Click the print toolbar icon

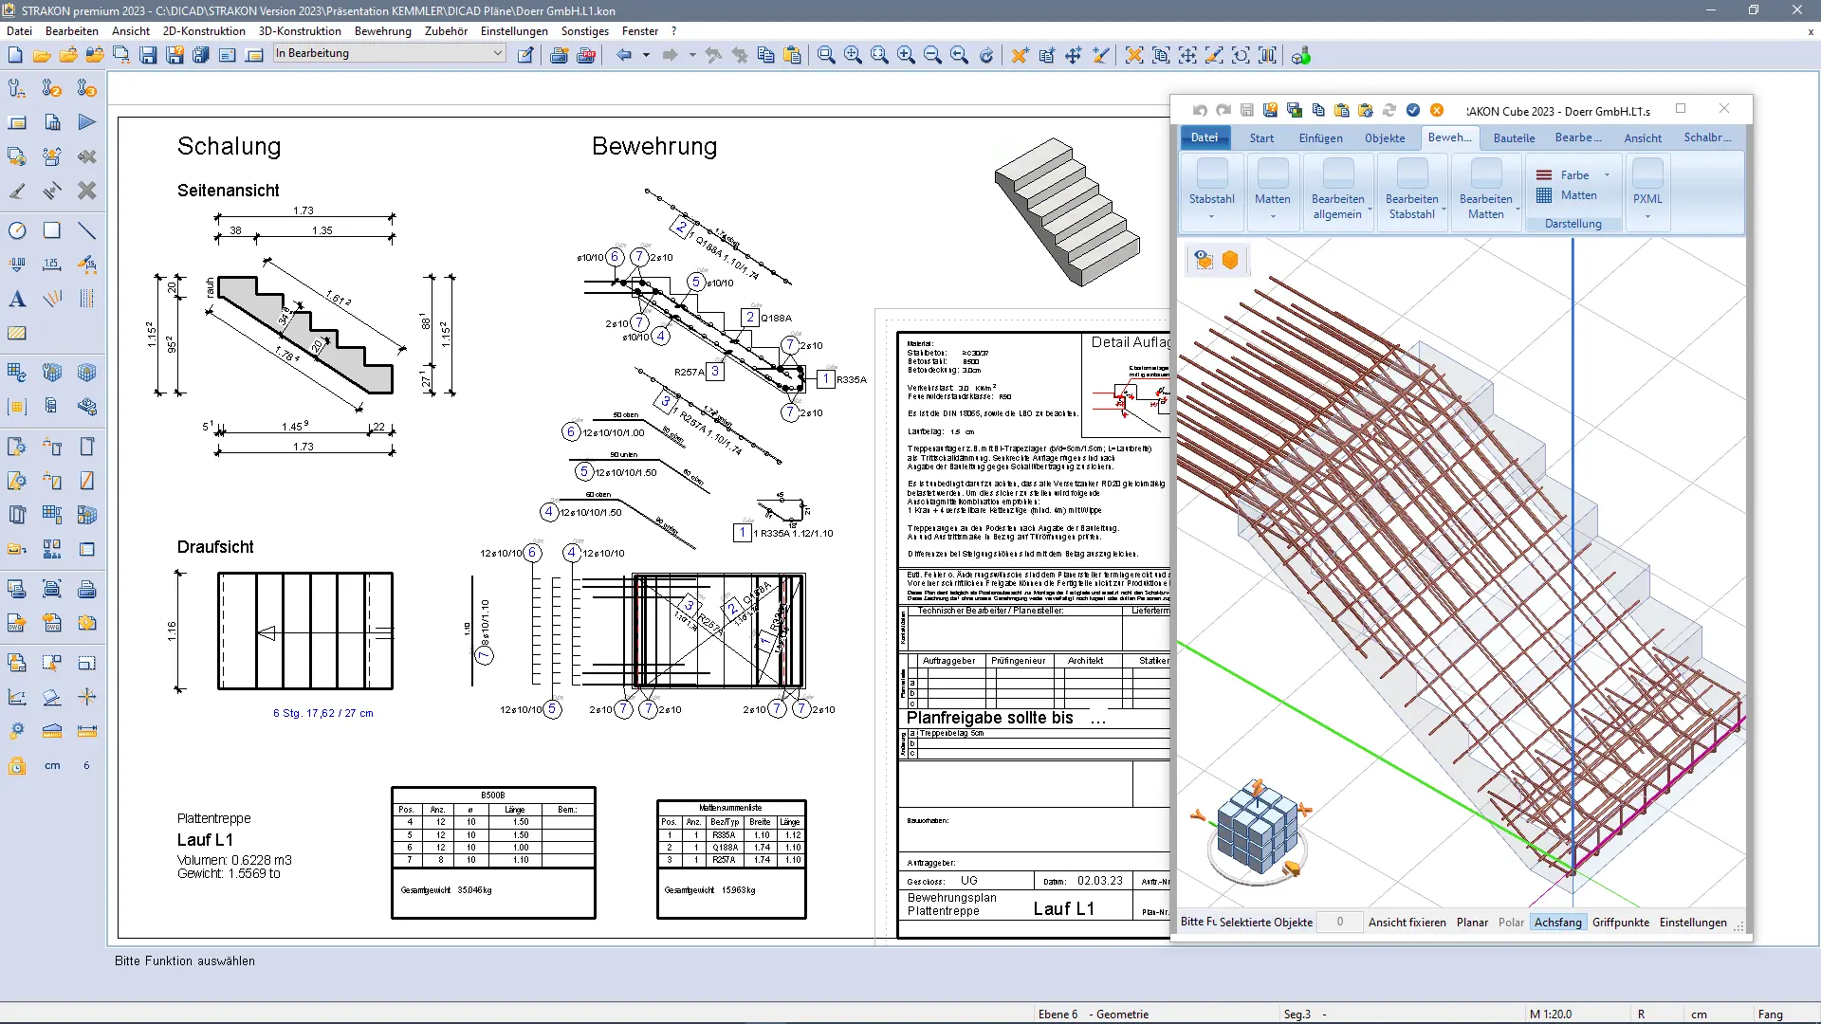click(559, 56)
